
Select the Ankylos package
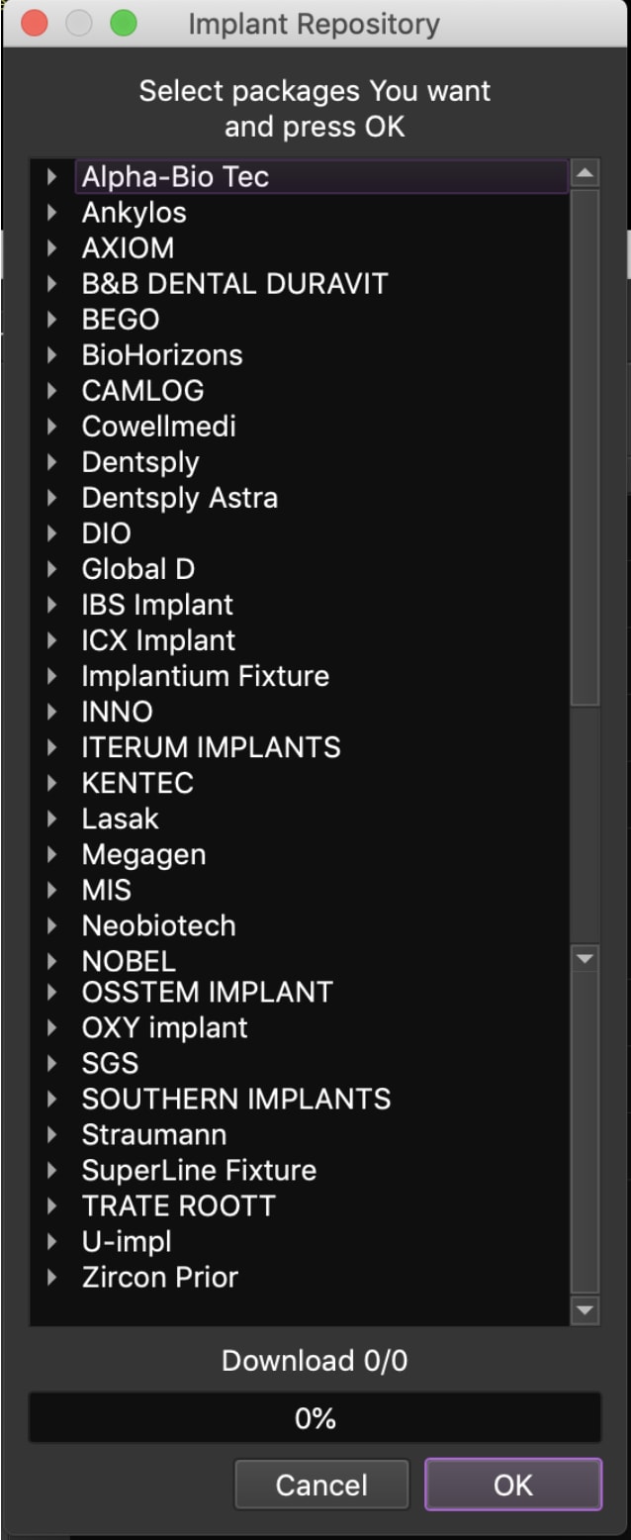(x=134, y=213)
